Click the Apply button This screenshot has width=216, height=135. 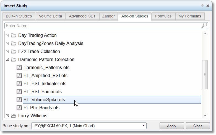click(171, 126)
